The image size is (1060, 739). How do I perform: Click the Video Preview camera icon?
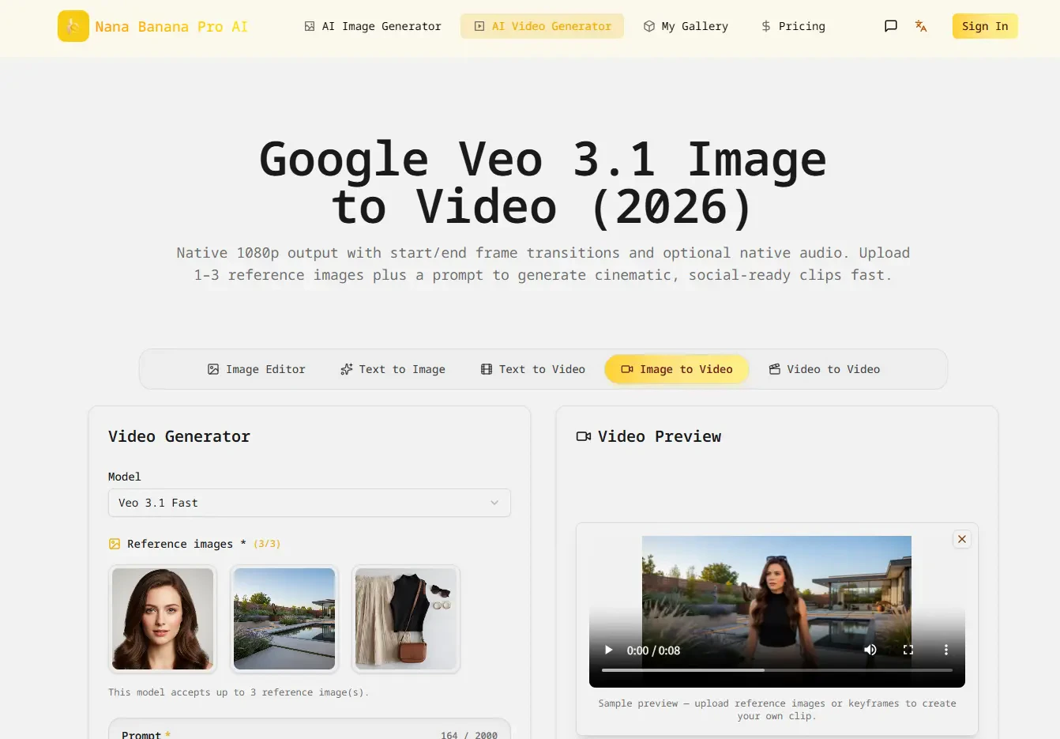click(584, 436)
